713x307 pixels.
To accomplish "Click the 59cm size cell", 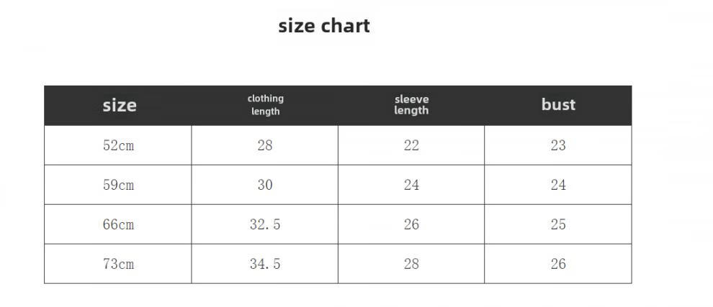I will pos(119,185).
